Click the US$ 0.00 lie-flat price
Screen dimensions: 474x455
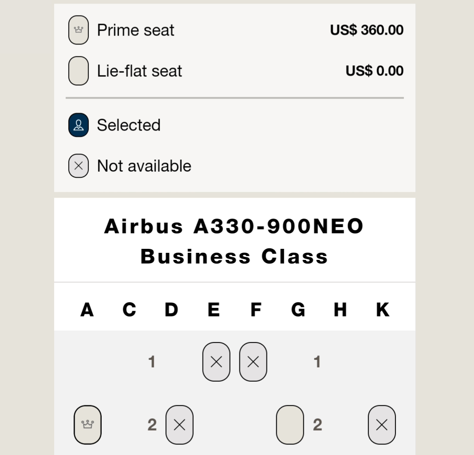374,71
